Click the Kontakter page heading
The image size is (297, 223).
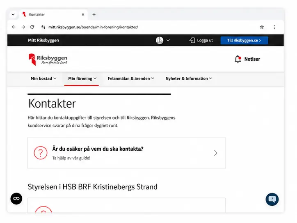pos(52,103)
